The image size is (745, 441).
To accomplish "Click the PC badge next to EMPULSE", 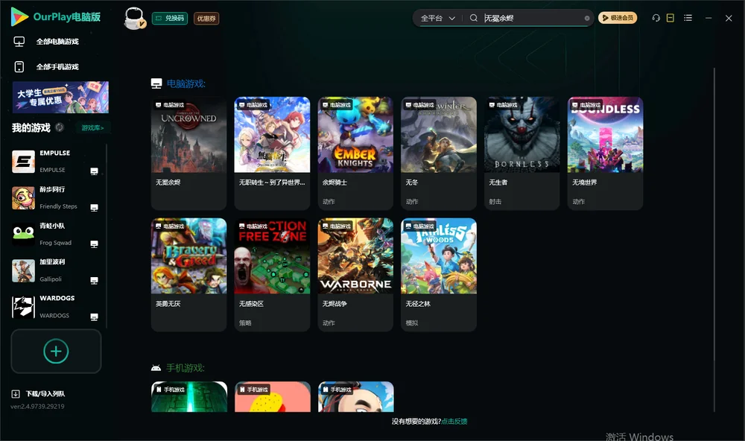I will click(94, 171).
